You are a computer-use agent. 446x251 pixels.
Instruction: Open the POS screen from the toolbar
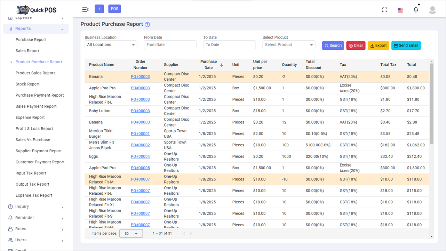[x=114, y=9]
